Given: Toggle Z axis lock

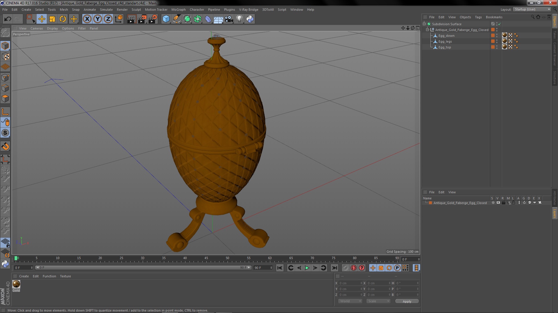Looking at the screenshot, I should click(108, 19).
